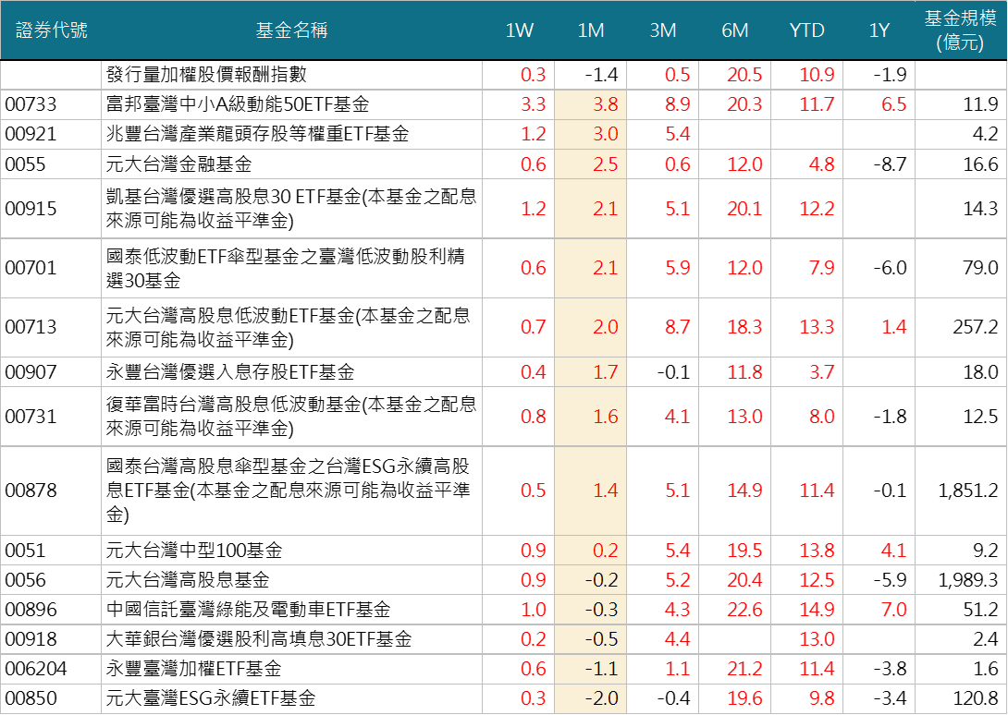Click the 證券代號 column header
This screenshot has width=1008, height=715.
pyautogui.click(x=51, y=30)
